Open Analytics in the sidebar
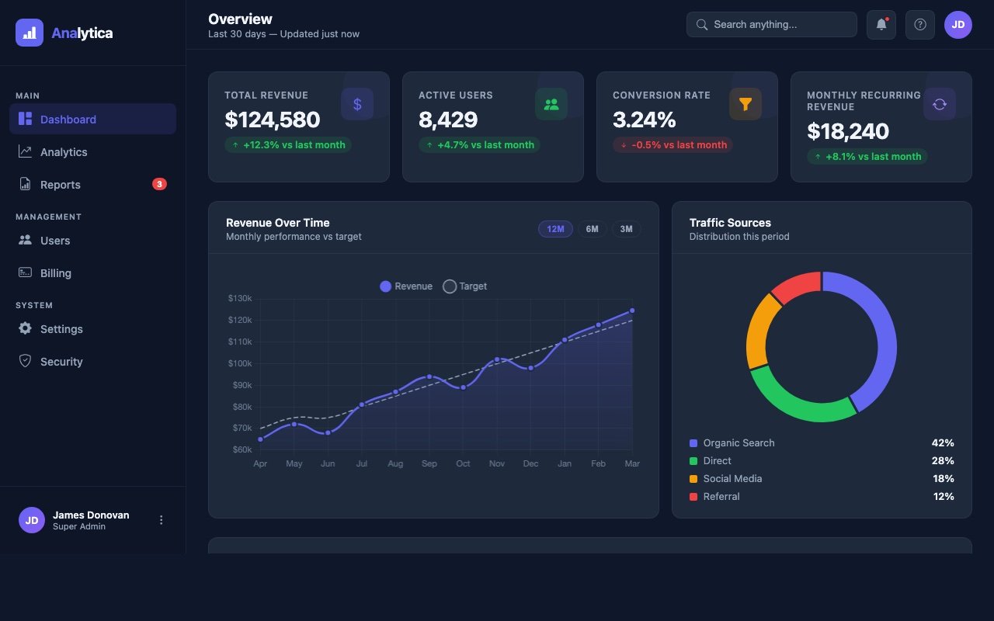 64,152
